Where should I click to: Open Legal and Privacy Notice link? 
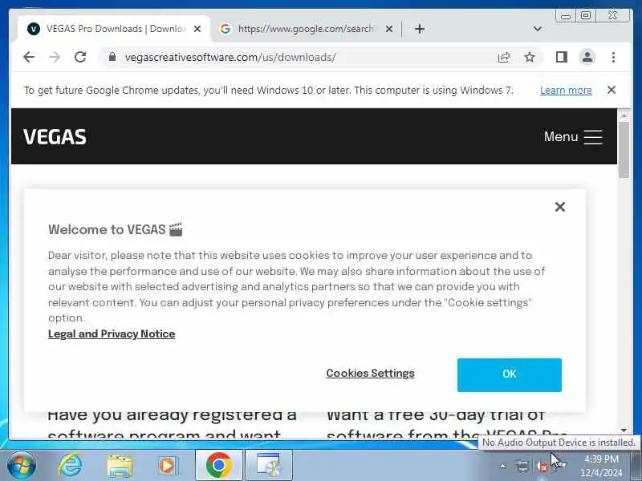click(x=112, y=334)
